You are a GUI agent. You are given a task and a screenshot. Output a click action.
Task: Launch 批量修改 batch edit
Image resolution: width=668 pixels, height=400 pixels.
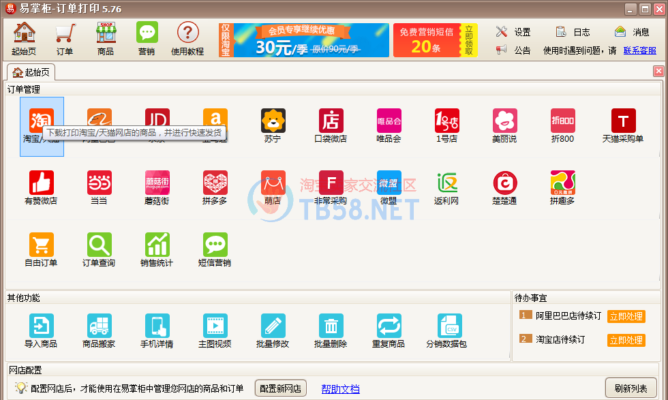click(x=273, y=331)
